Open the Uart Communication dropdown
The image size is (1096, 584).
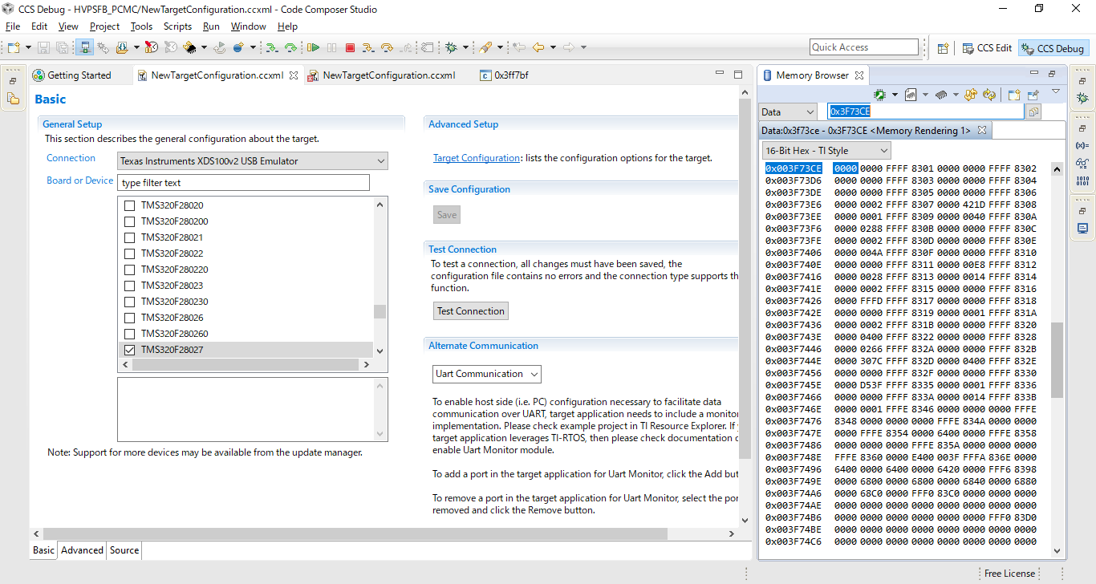pyautogui.click(x=487, y=374)
